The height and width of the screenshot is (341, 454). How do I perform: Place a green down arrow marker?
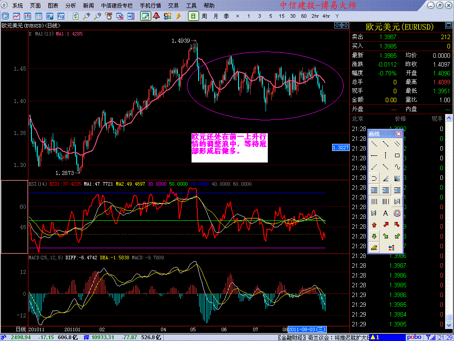(374, 236)
